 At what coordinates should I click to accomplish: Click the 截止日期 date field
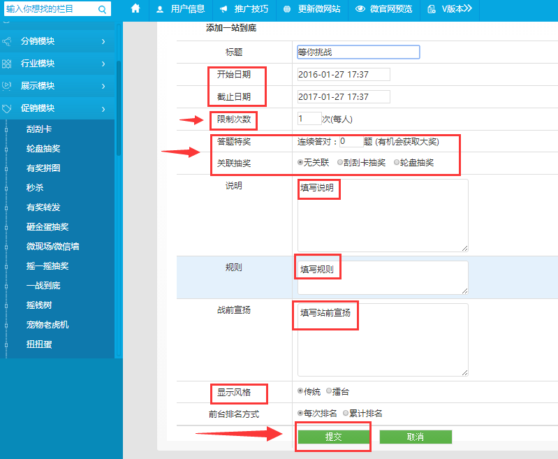[x=344, y=96]
